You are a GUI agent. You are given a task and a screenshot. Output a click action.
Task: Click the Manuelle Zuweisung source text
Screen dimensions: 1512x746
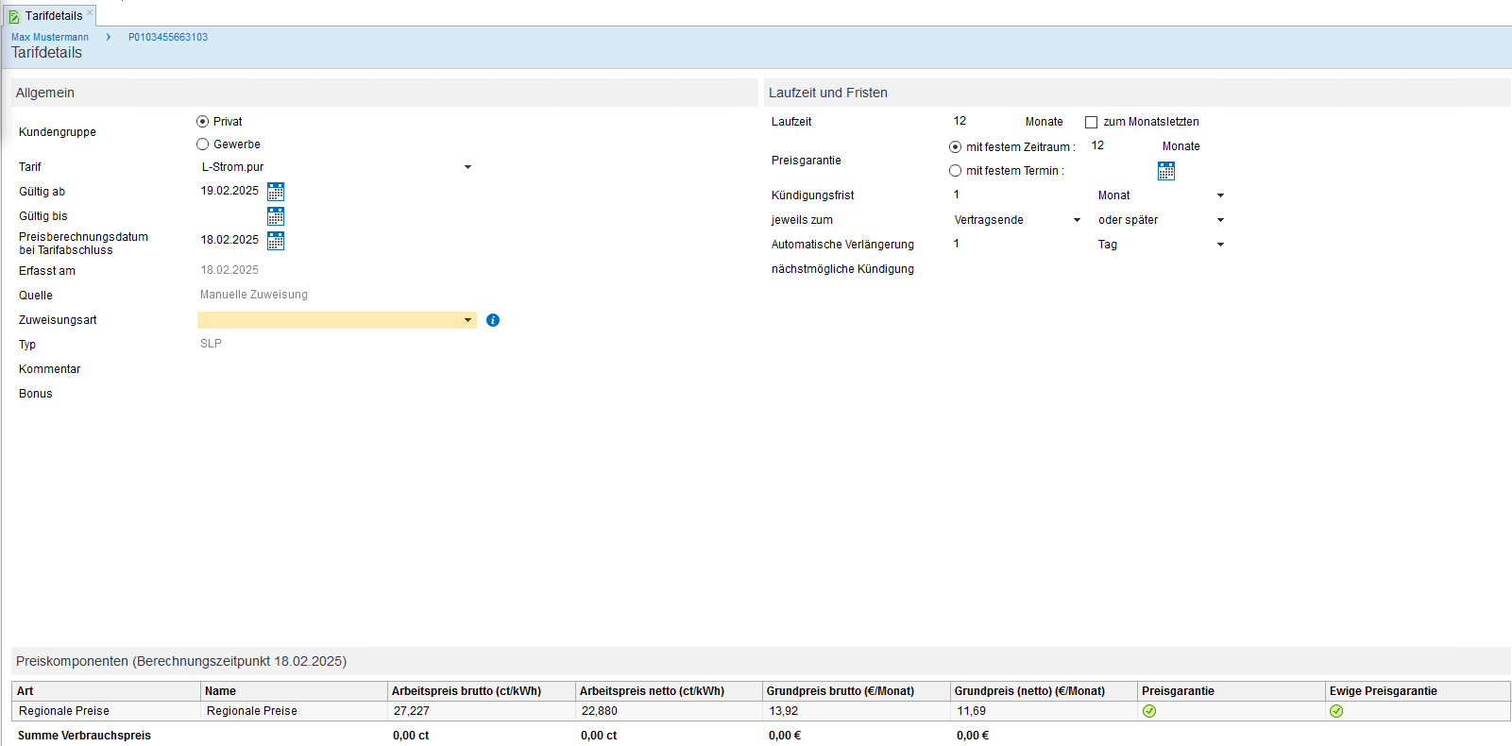(x=254, y=295)
